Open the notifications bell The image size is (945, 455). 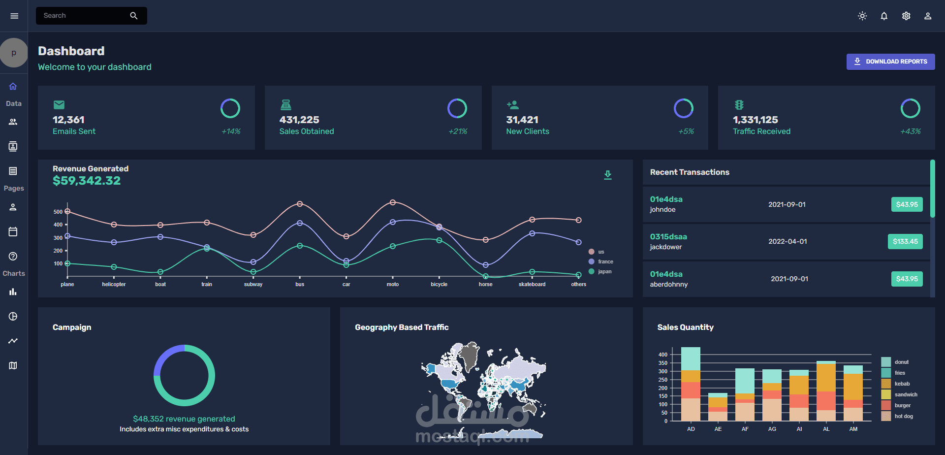(884, 16)
